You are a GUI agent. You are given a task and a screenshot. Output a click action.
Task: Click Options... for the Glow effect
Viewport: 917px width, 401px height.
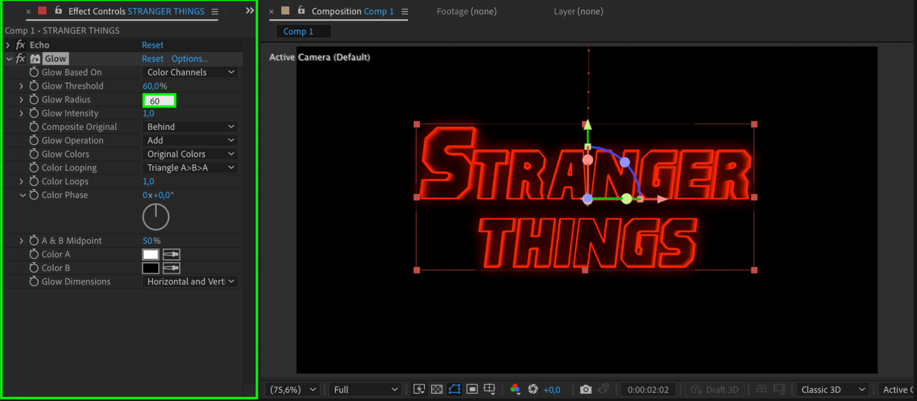[189, 59]
